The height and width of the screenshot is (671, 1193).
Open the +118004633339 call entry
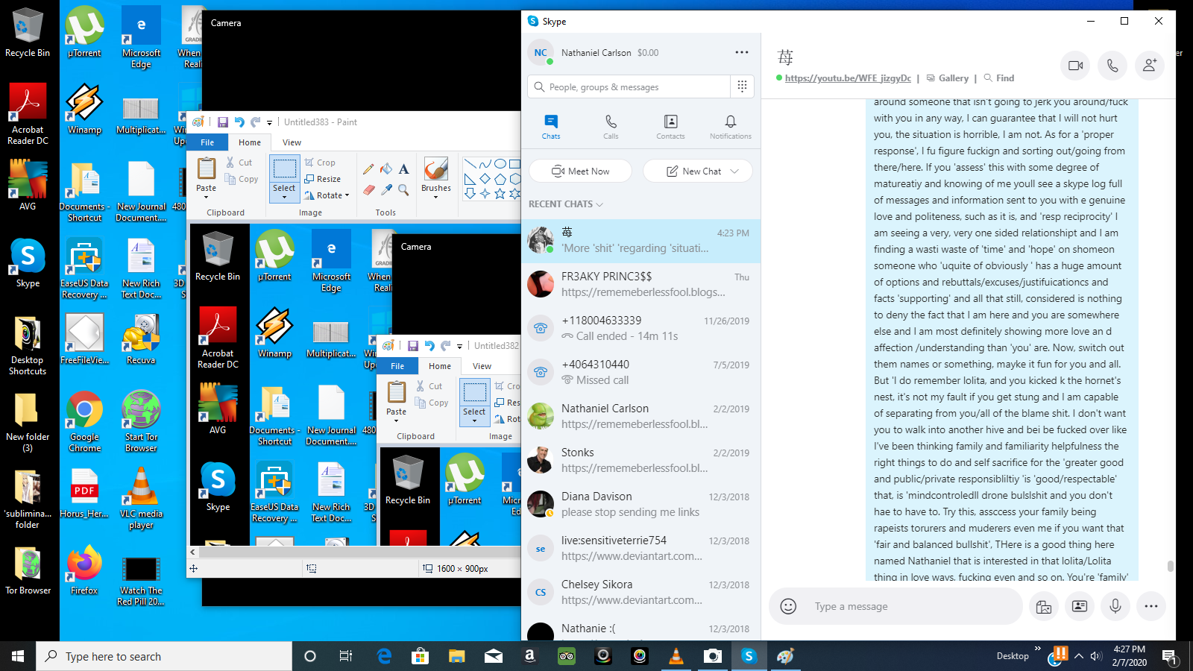click(x=641, y=328)
